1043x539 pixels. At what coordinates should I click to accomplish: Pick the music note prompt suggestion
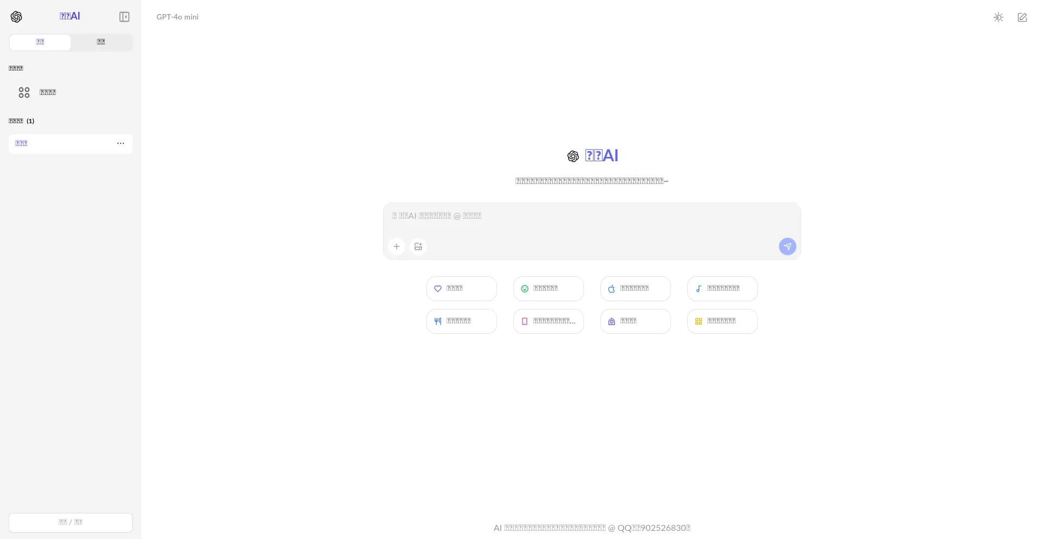[x=722, y=289]
